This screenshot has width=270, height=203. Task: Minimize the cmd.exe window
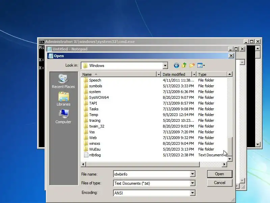246,42
